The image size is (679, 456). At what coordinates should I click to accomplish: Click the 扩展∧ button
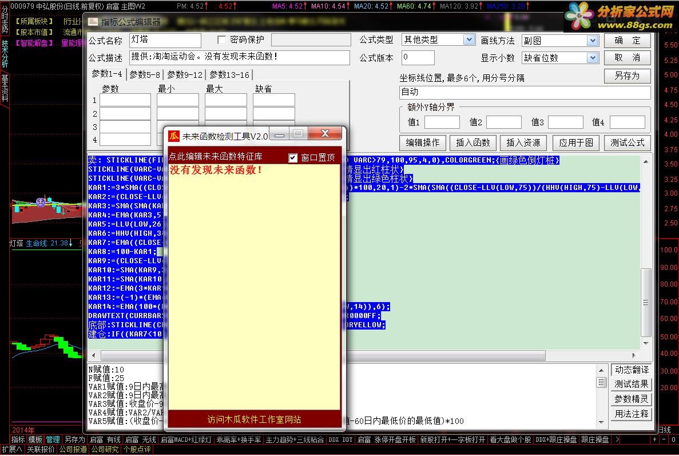11,449
